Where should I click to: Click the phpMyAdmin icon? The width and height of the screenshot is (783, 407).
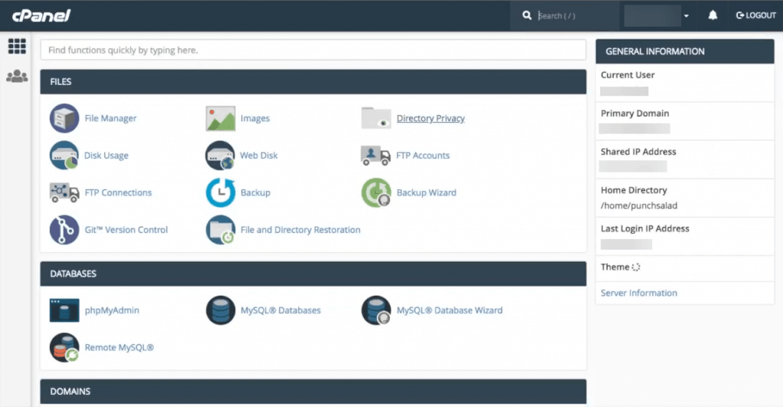click(x=64, y=311)
